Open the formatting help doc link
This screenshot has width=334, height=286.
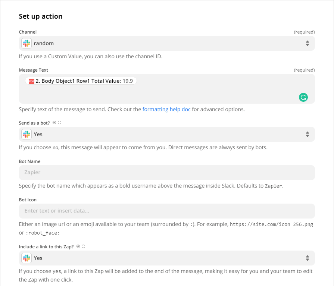(x=166, y=110)
